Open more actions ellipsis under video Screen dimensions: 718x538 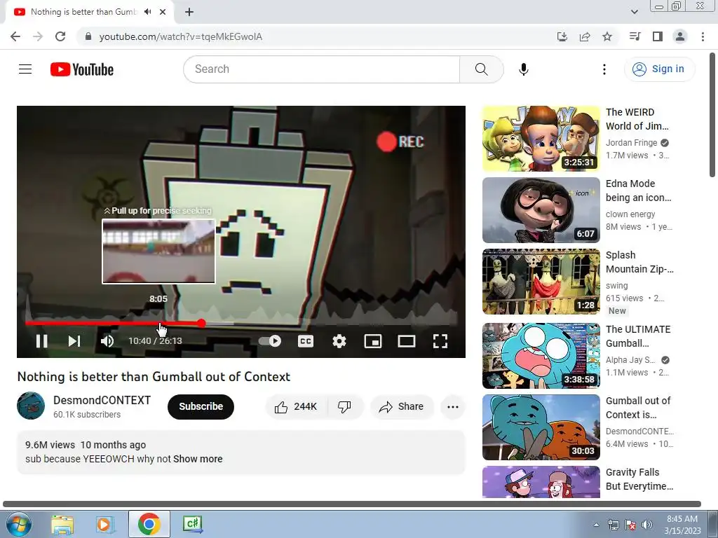coord(452,407)
